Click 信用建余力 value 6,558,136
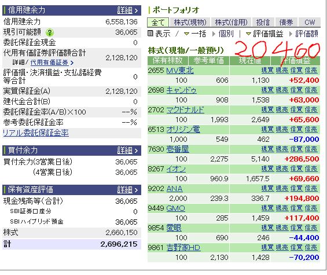327x275 pixels. (x=122, y=21)
